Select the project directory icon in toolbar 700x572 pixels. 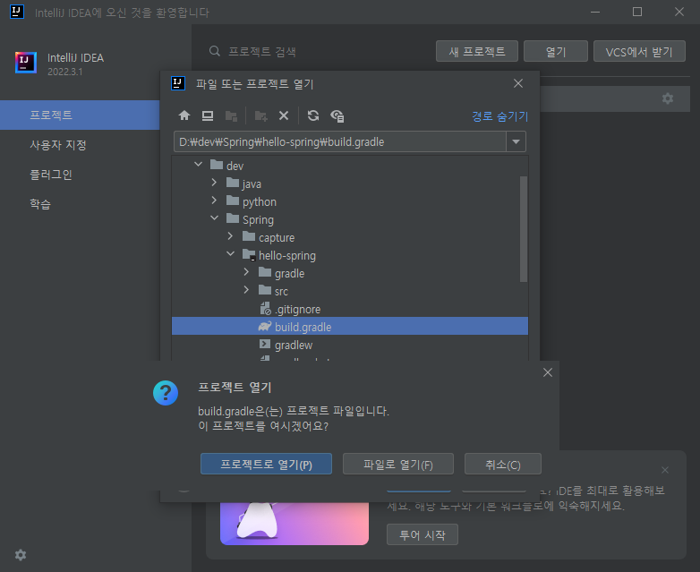point(231,116)
